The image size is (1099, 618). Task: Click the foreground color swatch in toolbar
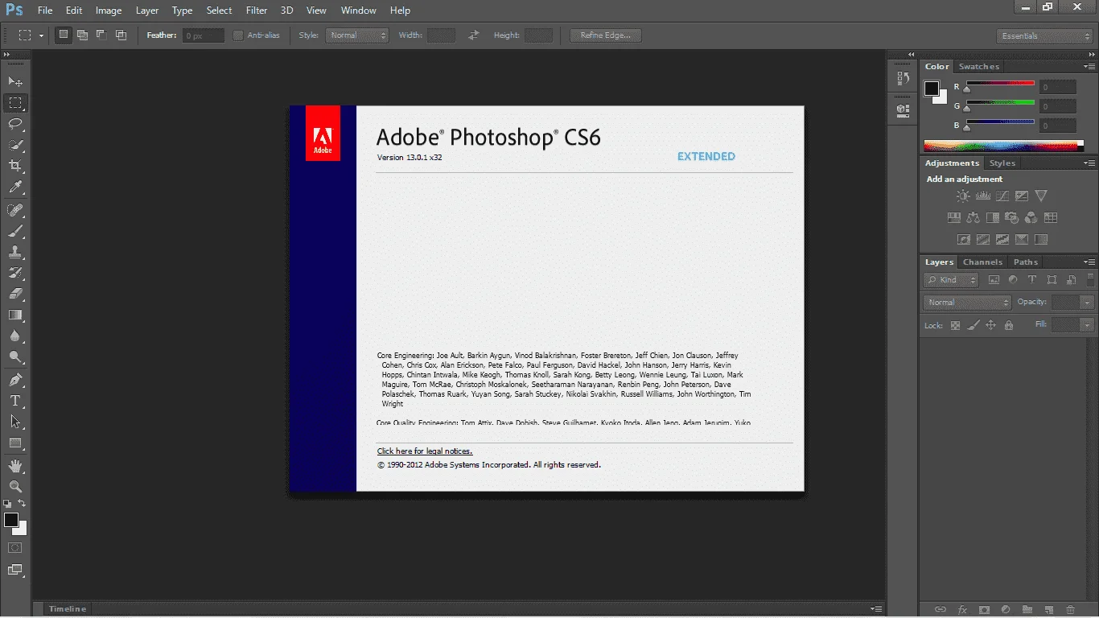click(x=11, y=520)
